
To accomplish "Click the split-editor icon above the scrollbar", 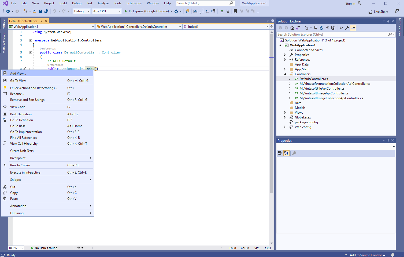I will pyautogui.click(x=272, y=27).
